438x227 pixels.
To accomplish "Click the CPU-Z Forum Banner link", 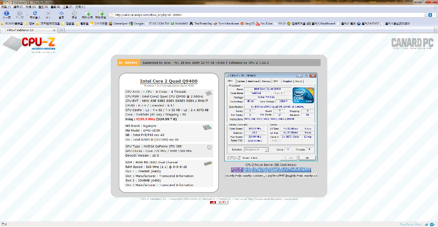I will click(x=271, y=164).
